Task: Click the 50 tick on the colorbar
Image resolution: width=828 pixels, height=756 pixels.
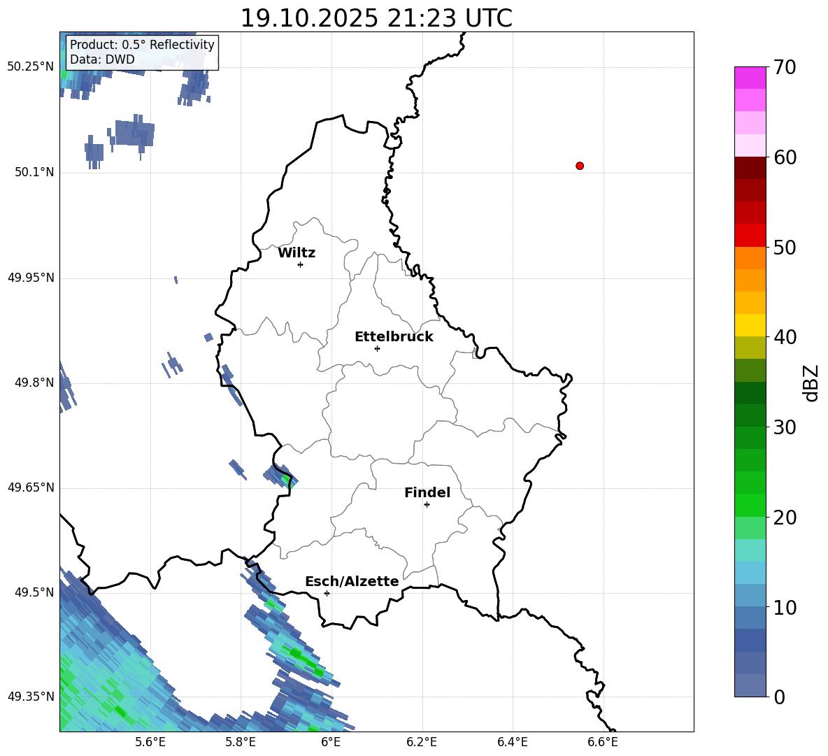Action: click(785, 247)
